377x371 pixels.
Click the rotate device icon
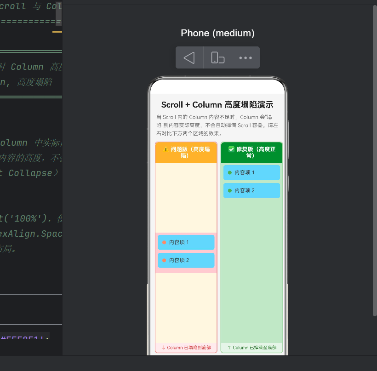tap(217, 58)
